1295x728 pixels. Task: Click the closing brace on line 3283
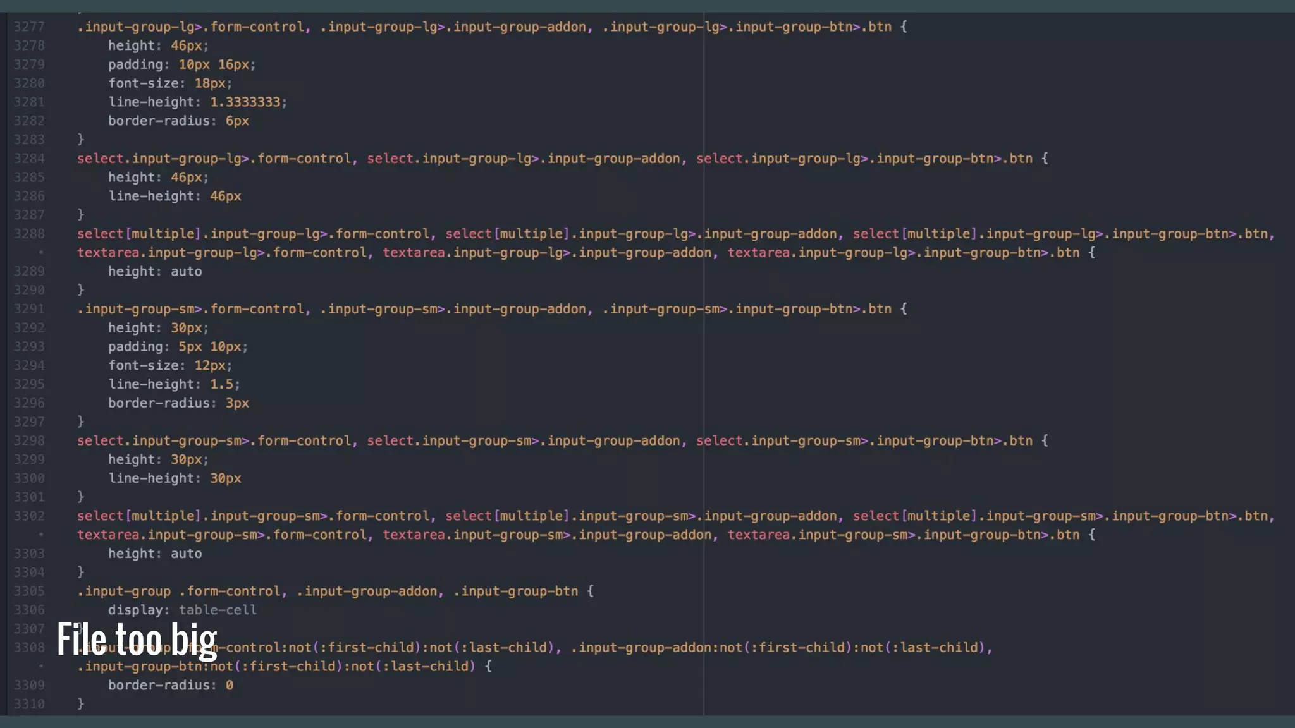tap(80, 139)
